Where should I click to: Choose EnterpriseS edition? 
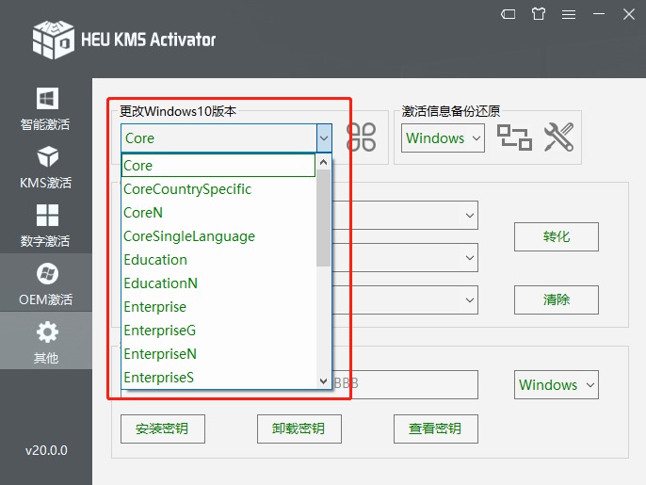pyautogui.click(x=218, y=377)
